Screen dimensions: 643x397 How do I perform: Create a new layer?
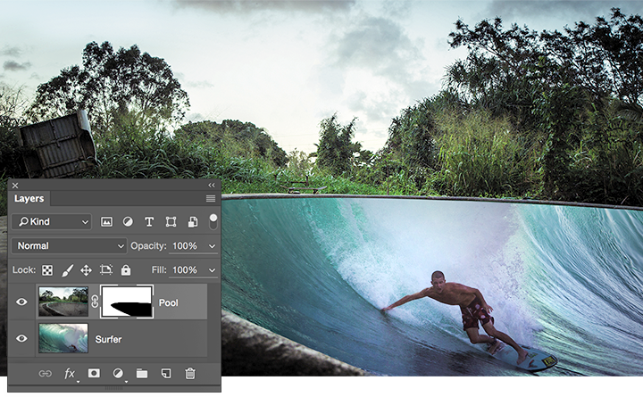click(166, 374)
